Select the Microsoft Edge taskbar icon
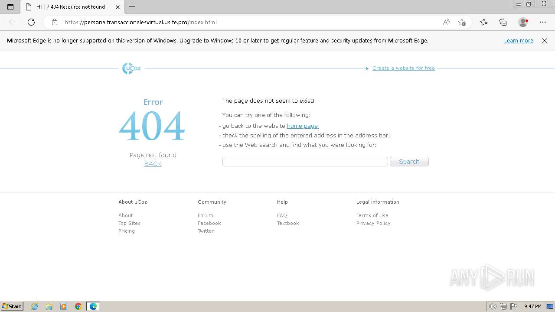 click(x=93, y=306)
